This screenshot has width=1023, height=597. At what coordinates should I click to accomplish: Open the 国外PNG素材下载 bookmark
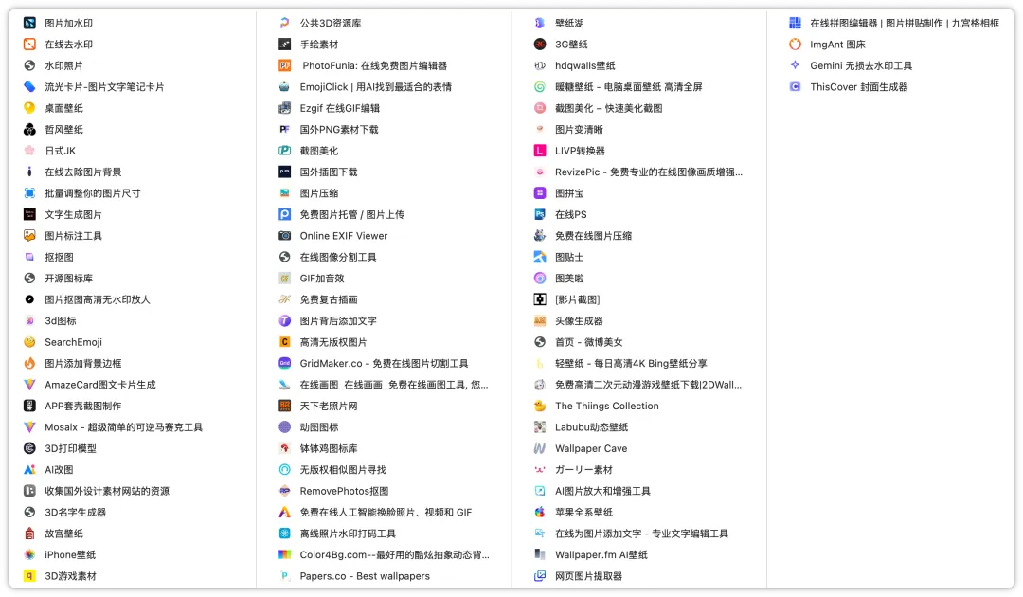(x=338, y=129)
